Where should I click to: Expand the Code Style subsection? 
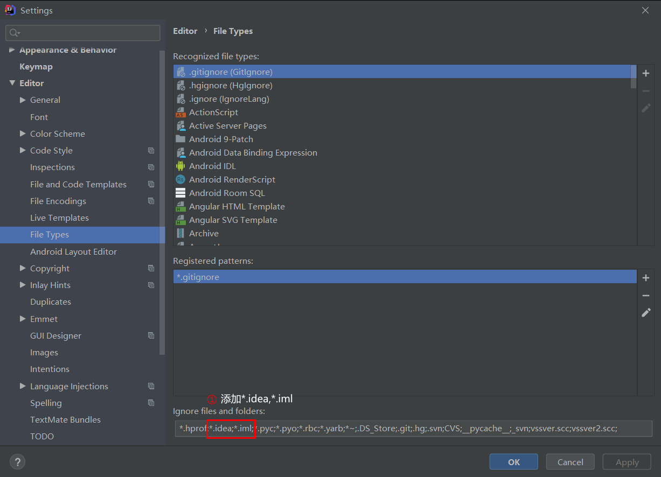coord(23,150)
